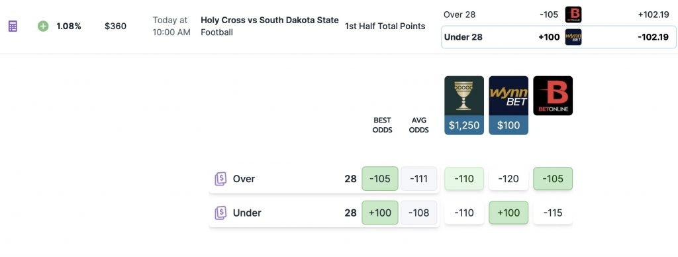Select the large BetOnline sportsbook tile
This screenshot has width=678, height=257.
coord(553,95)
